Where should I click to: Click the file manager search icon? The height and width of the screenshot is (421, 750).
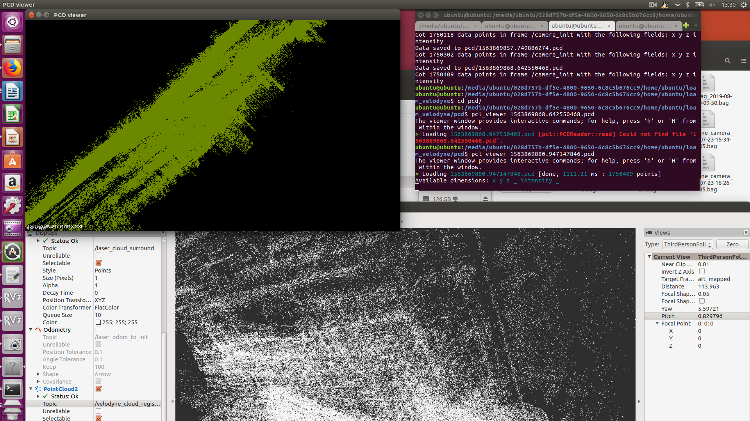click(727, 61)
